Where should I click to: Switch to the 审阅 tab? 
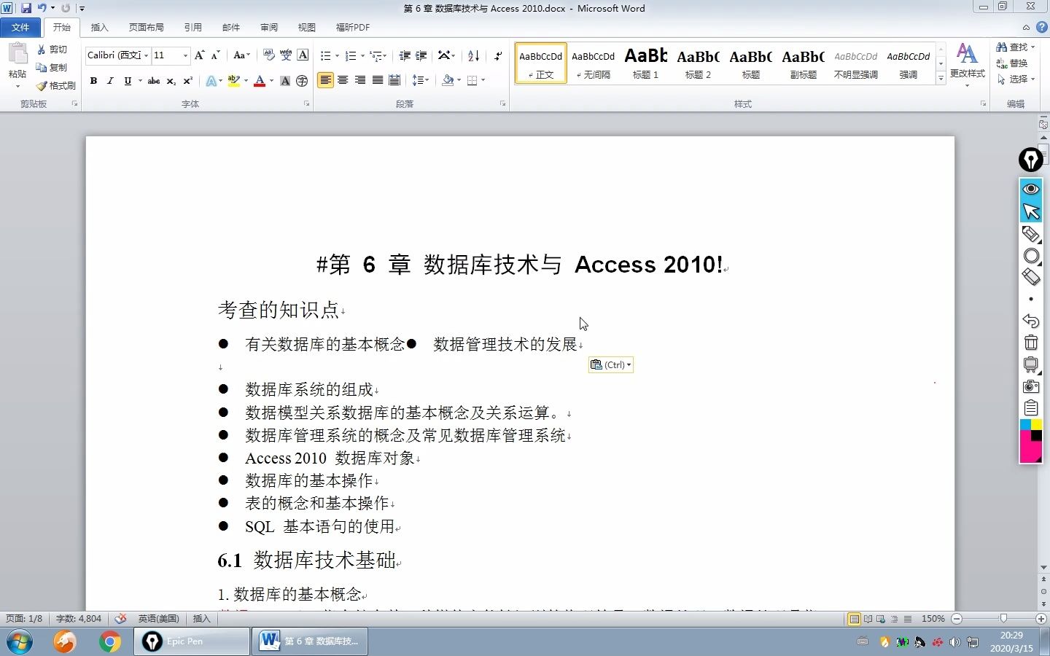[x=269, y=28]
